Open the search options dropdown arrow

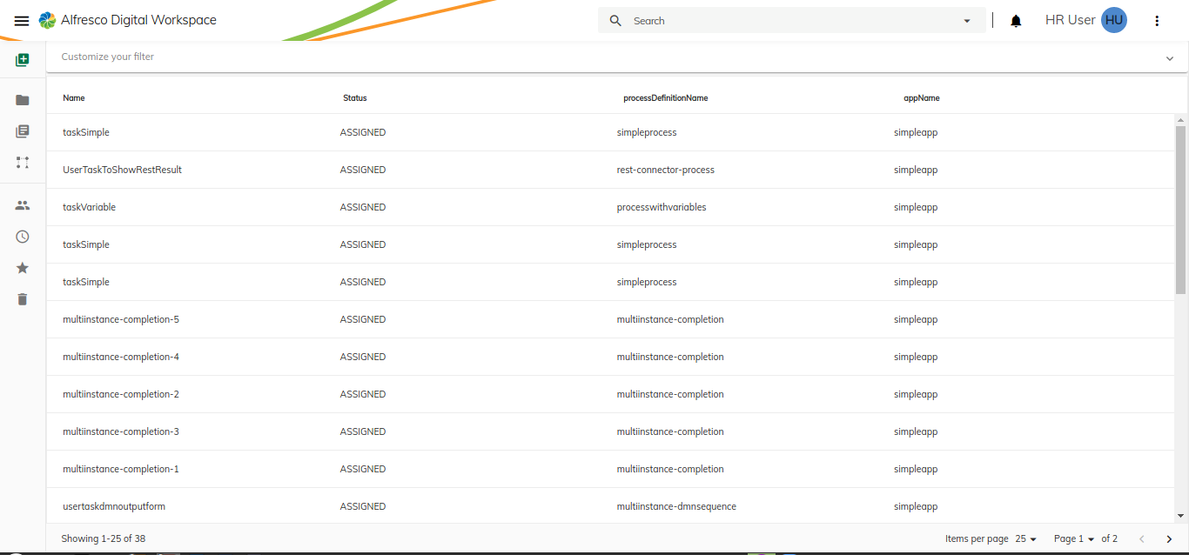pyautogui.click(x=967, y=21)
